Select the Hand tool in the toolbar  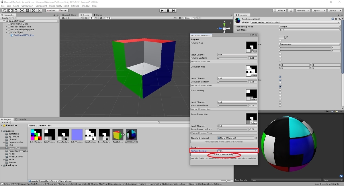pyautogui.click(x=4, y=11)
